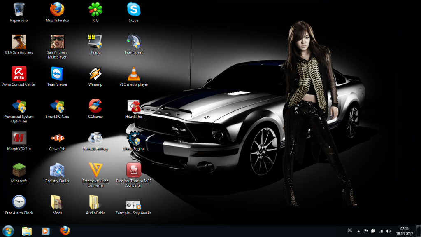Select the Avira Control Center icon

click(x=19, y=74)
